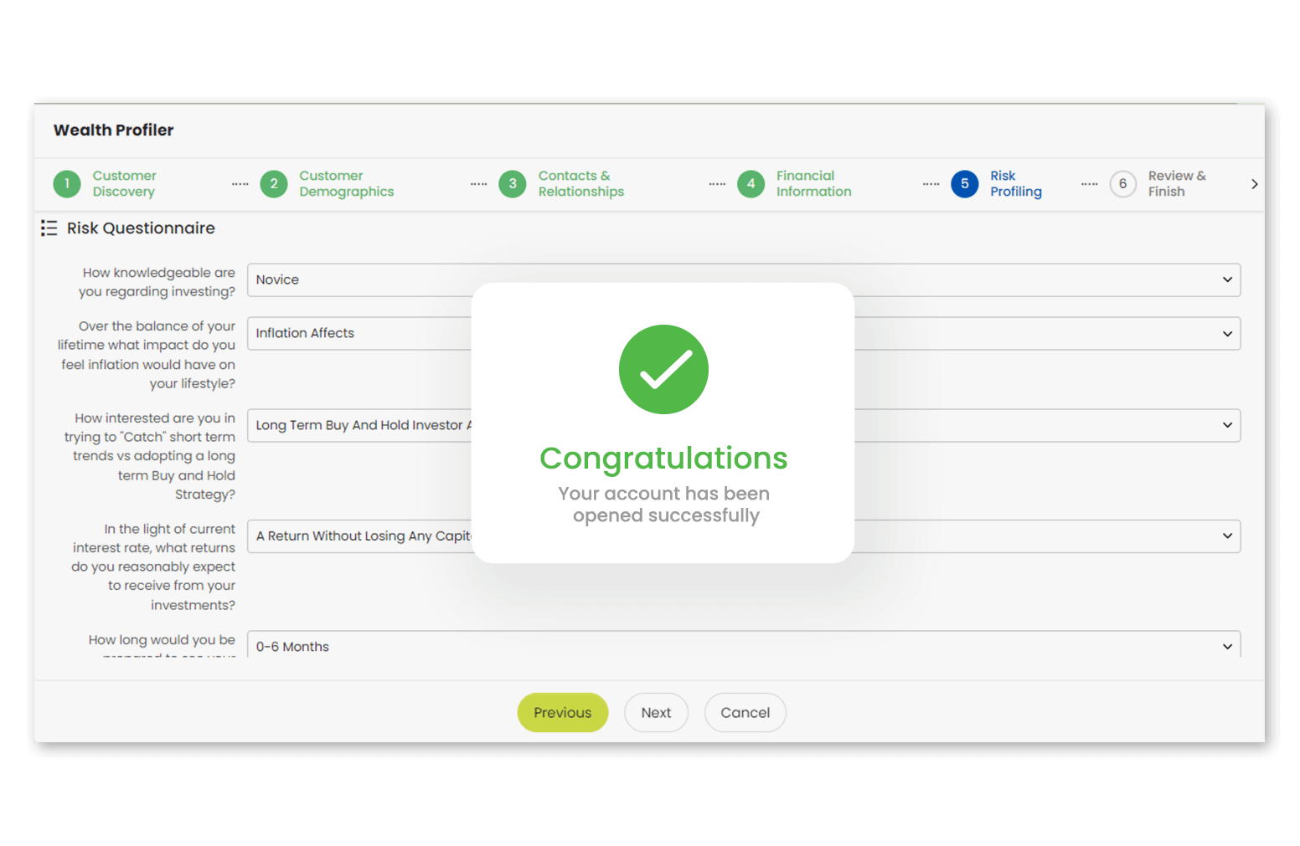Click the 'How knowledgeable are you regarding investing?' label
1300x846 pixels.
point(157,282)
